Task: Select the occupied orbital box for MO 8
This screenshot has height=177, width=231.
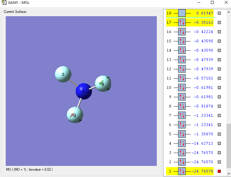Action: pyautogui.click(x=182, y=106)
